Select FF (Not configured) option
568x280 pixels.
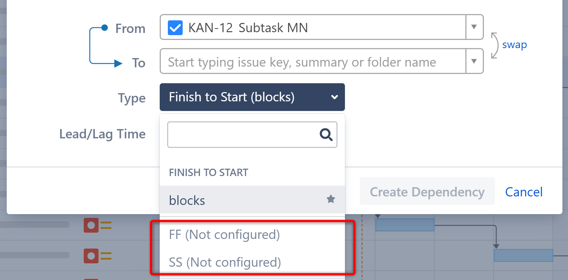tap(224, 234)
